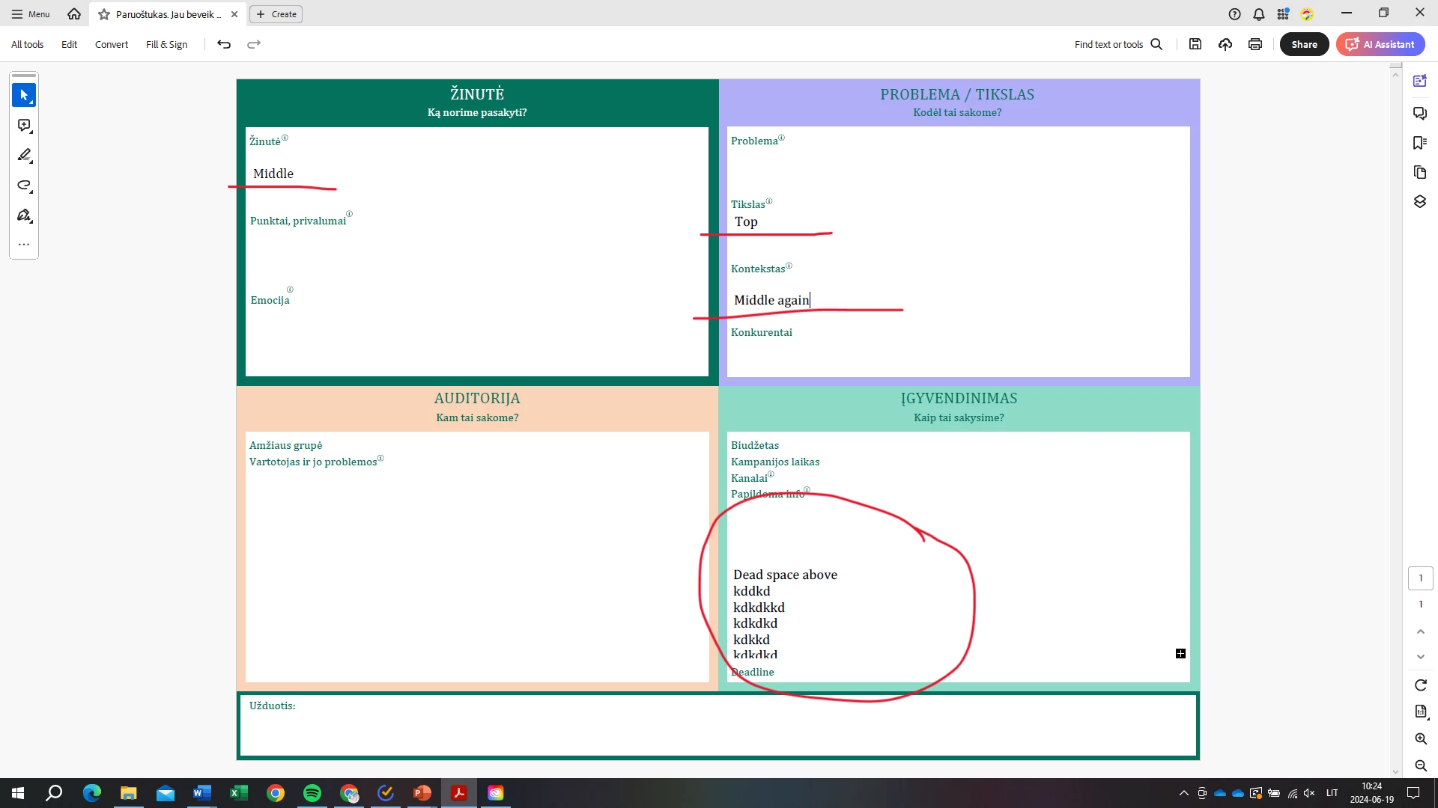Save the document with disk icon

1195,44
